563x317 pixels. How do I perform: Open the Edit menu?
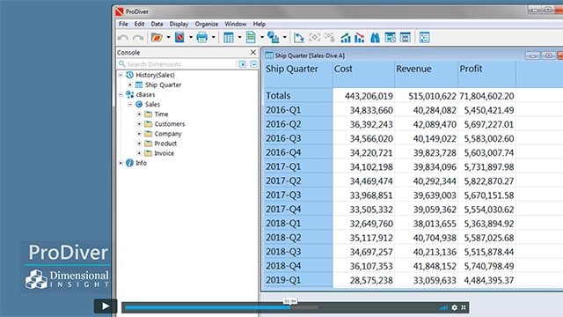point(139,24)
